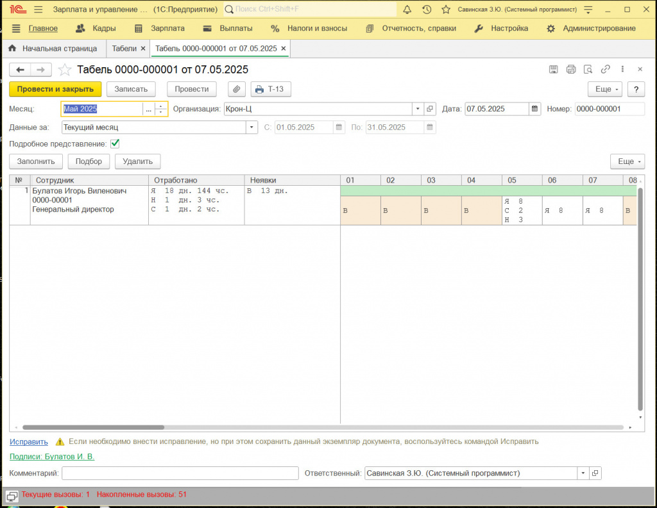This screenshot has width=657, height=508.
Task: Open favorites star in title bar
Action: click(x=446, y=9)
